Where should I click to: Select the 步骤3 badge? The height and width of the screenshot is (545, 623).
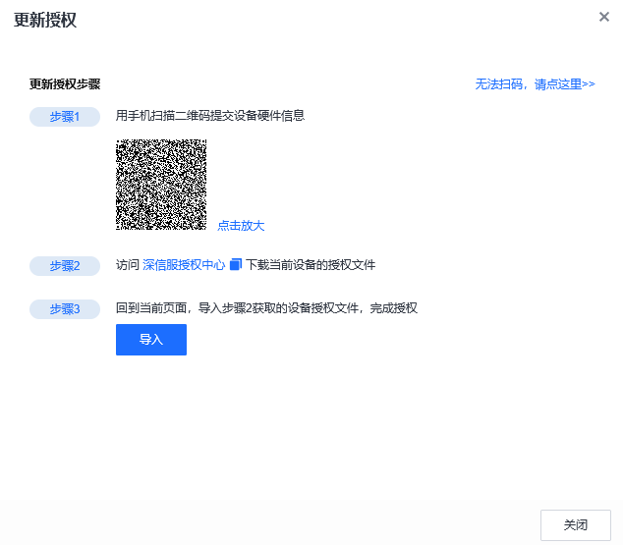pos(65,309)
